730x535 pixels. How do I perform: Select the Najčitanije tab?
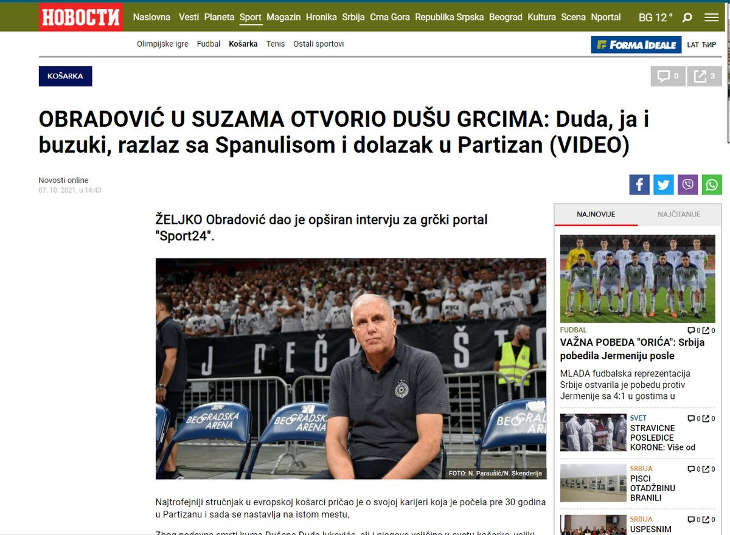coord(679,215)
